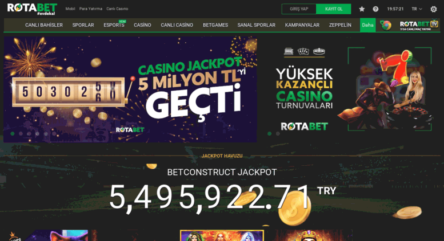Open the help question mark icon
The image size is (444, 241).
(x=375, y=9)
